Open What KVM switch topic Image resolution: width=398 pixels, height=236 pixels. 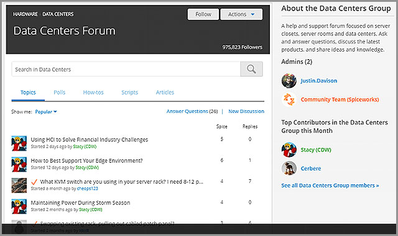point(122,182)
